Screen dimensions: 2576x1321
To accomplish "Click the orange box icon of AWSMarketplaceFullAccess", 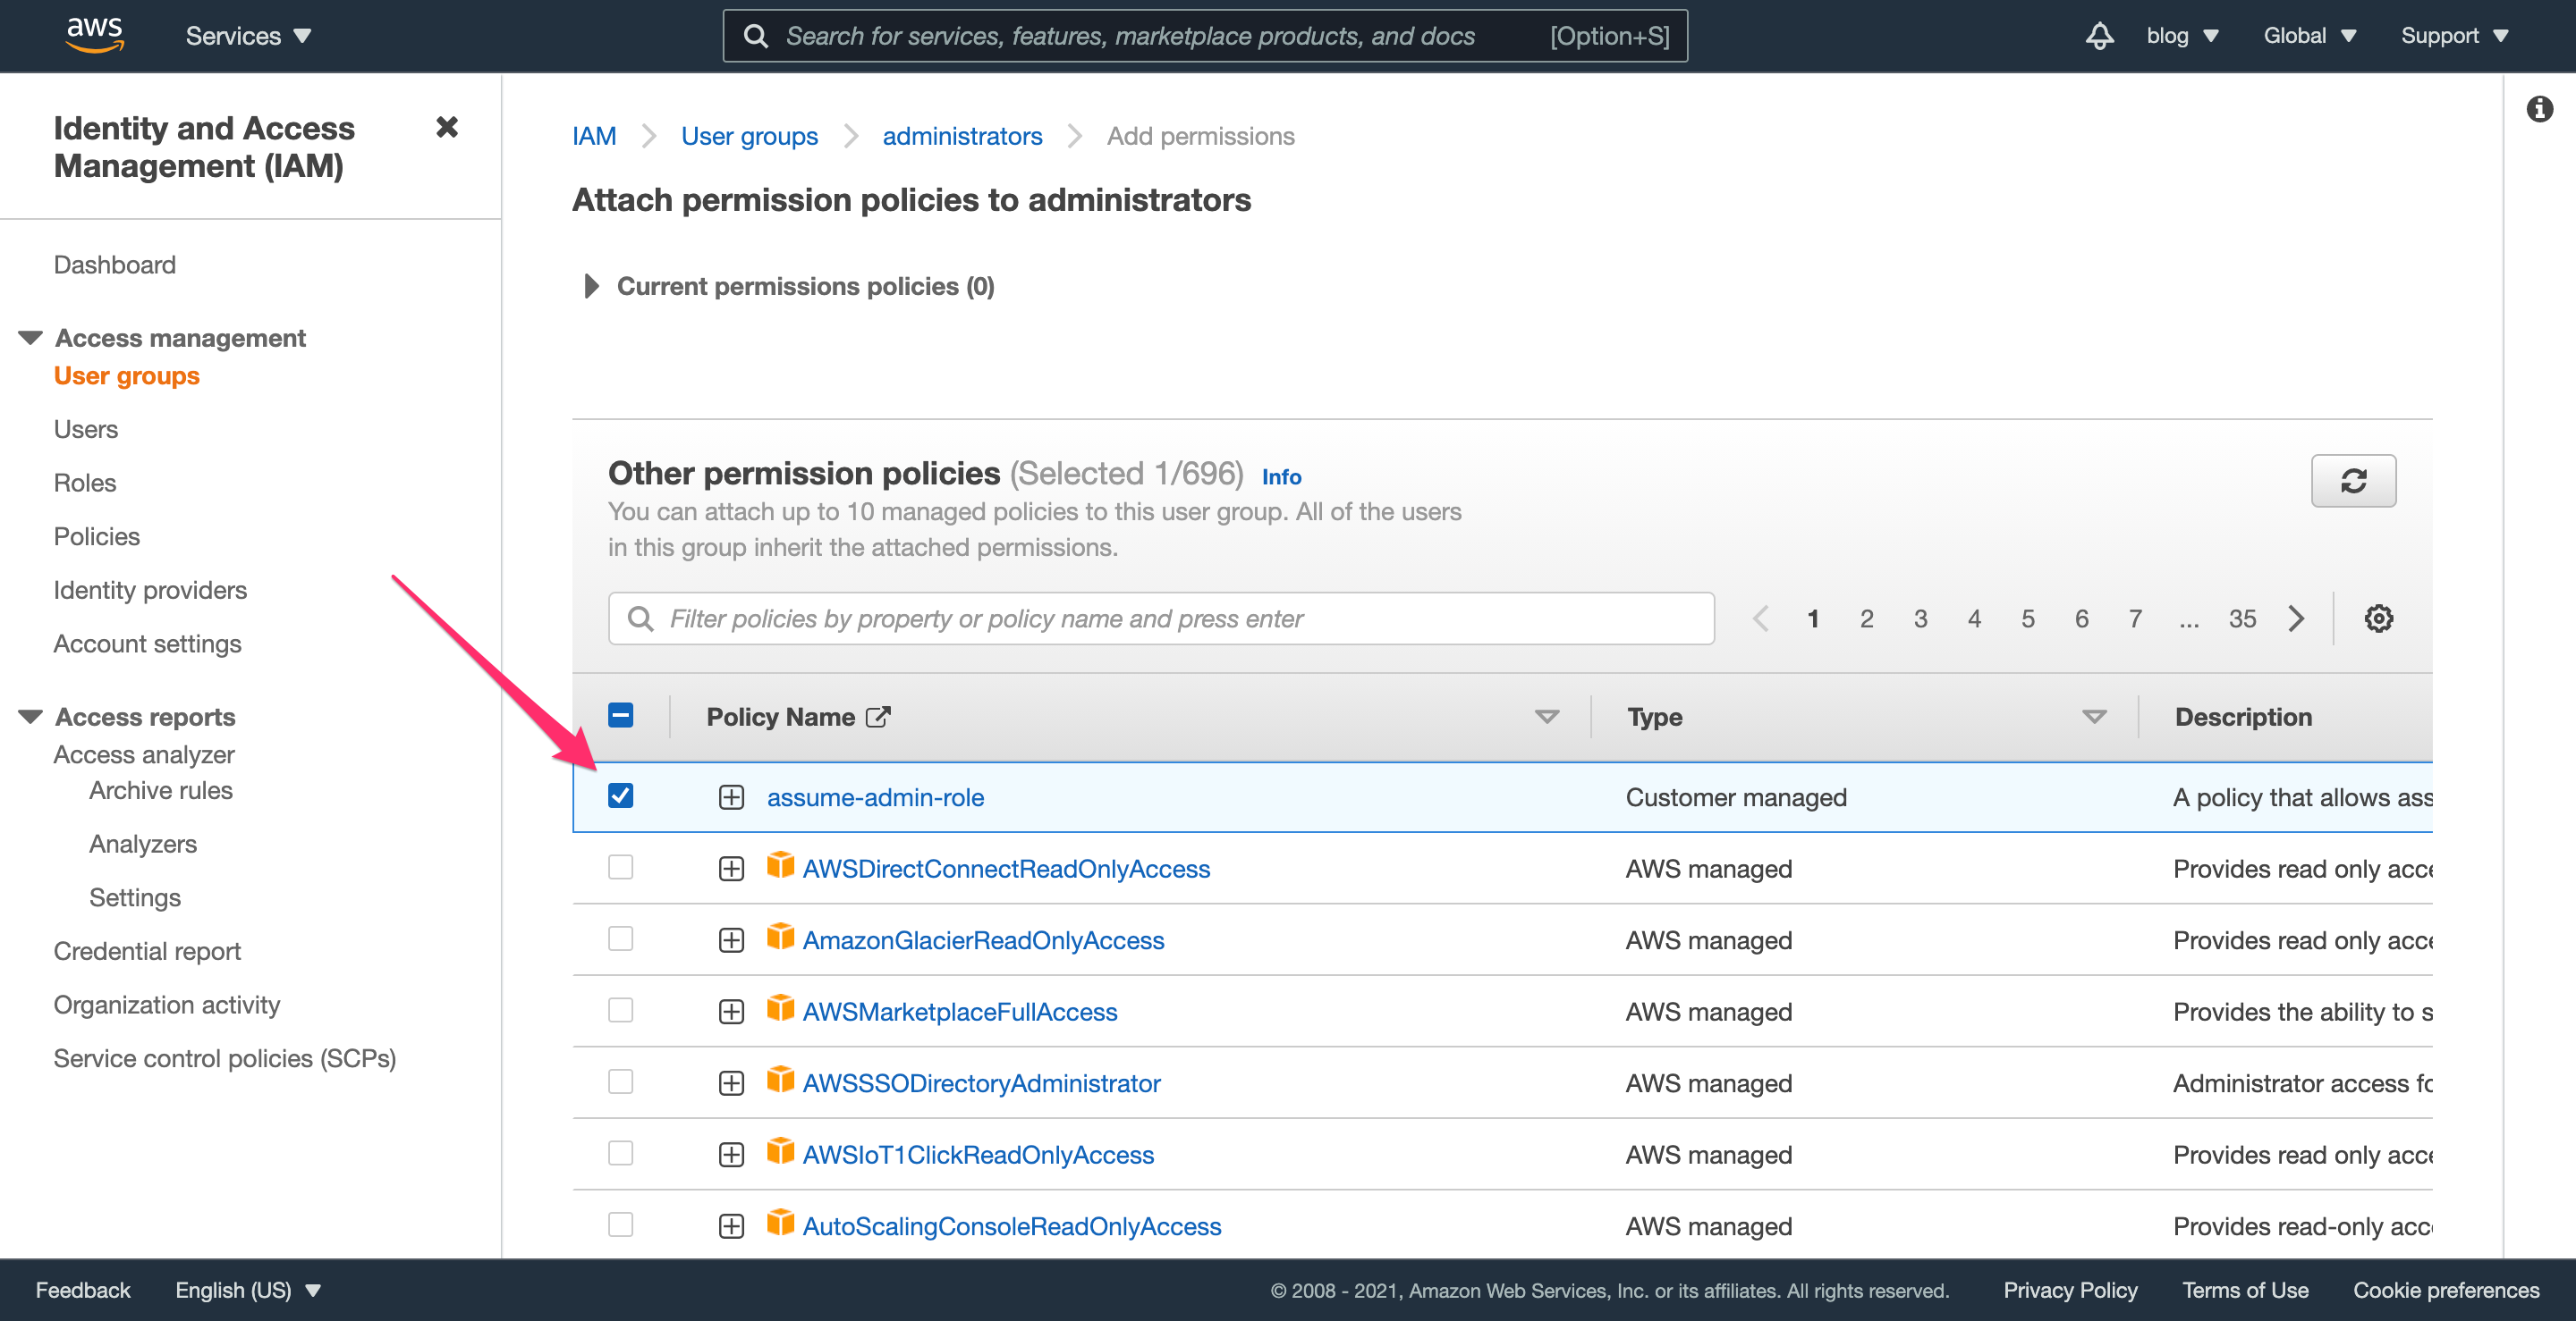I will click(780, 1008).
